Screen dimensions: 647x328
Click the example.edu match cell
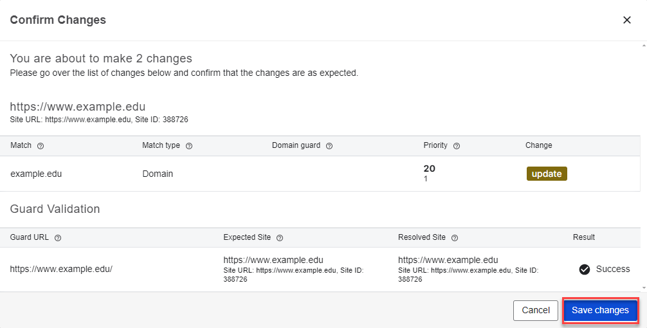pyautogui.click(x=36, y=174)
